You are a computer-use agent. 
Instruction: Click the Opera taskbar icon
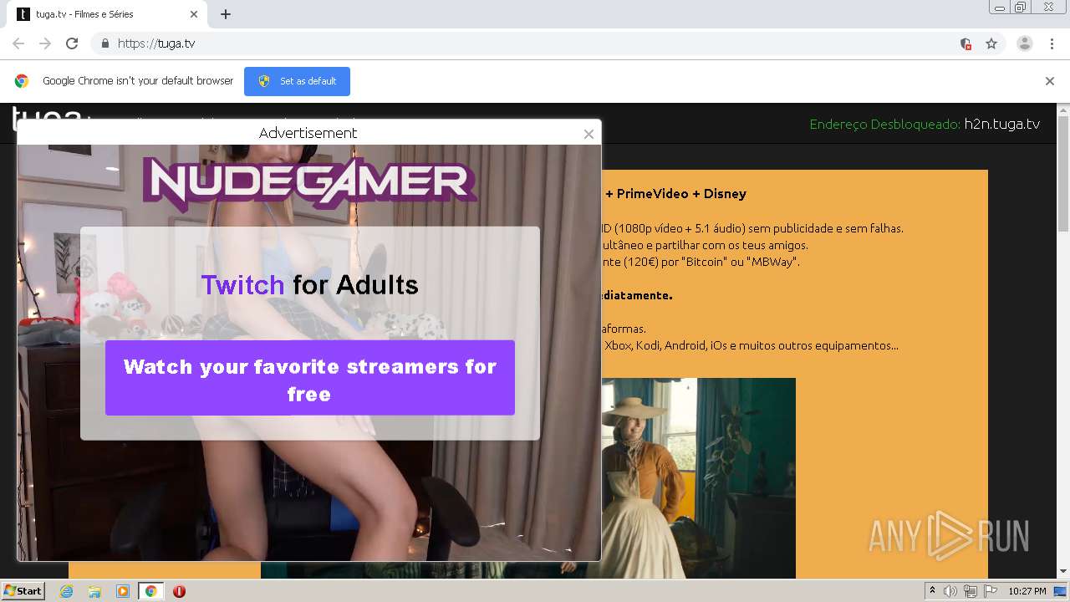point(179,591)
